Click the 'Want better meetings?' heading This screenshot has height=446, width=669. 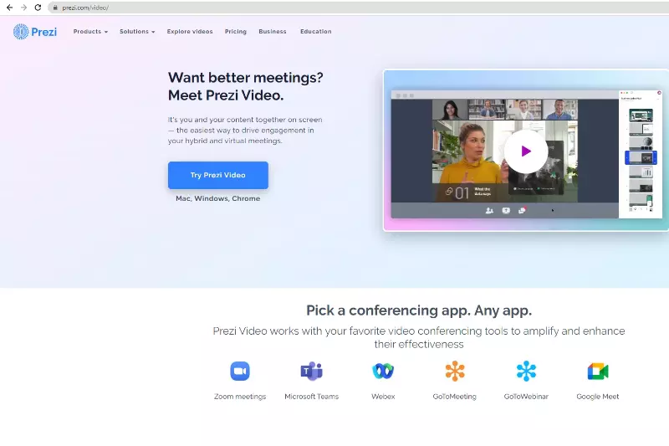click(x=245, y=78)
